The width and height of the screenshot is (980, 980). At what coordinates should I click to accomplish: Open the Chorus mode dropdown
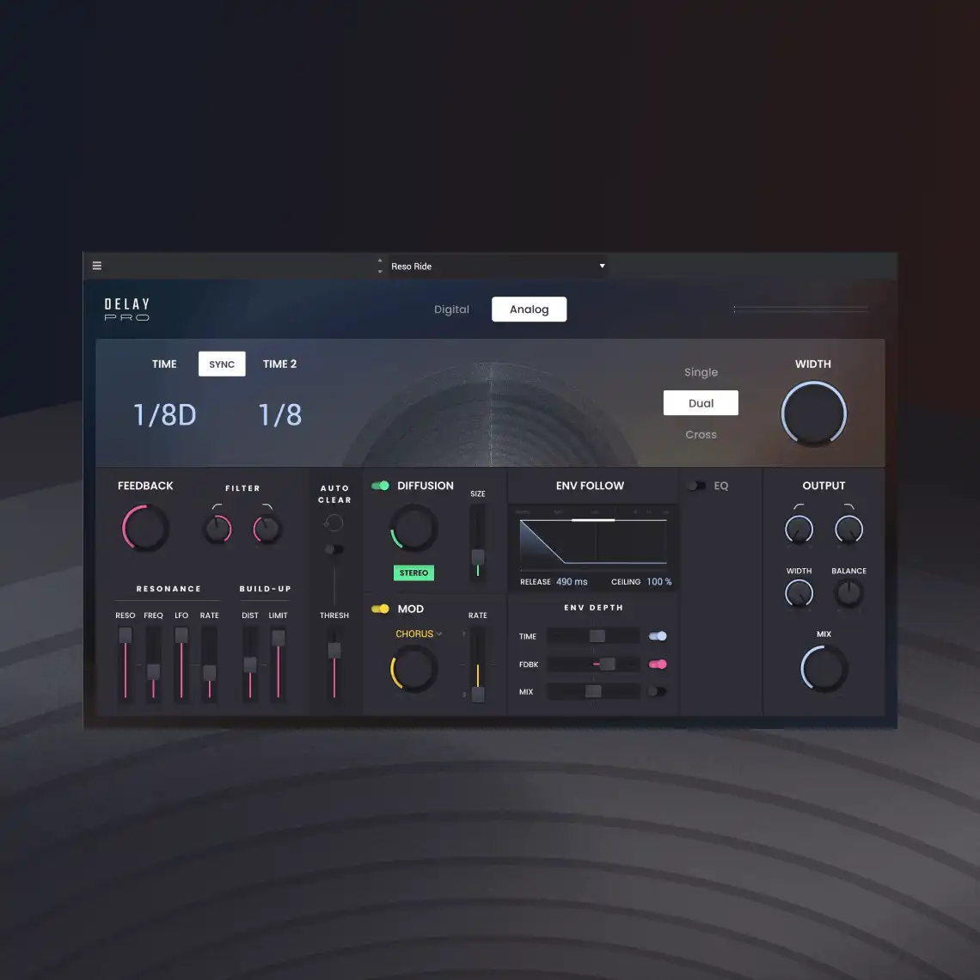pyautogui.click(x=418, y=634)
